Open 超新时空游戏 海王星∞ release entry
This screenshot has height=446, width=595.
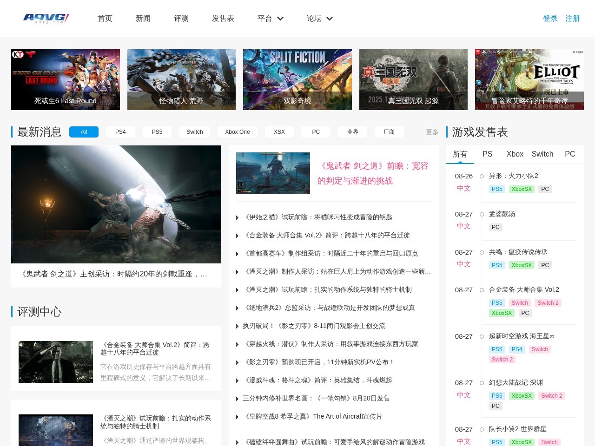click(522, 336)
